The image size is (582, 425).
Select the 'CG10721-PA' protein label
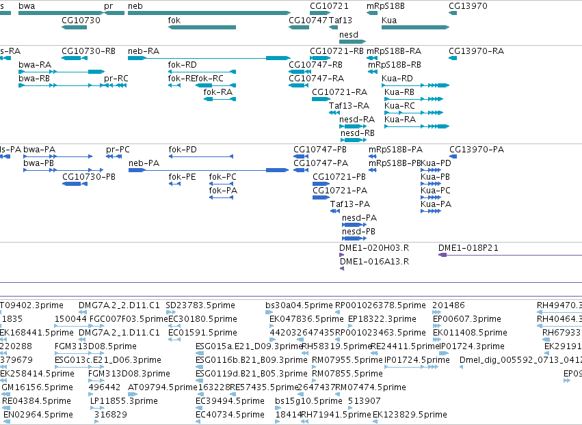click(340, 191)
